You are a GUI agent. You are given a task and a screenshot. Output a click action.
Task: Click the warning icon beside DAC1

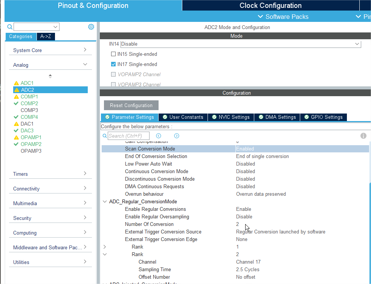16,124
